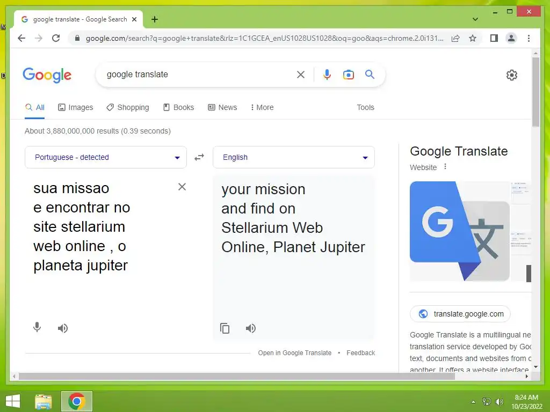550x412 pixels.
Task: Open the tab search chevron
Action: pos(475,19)
